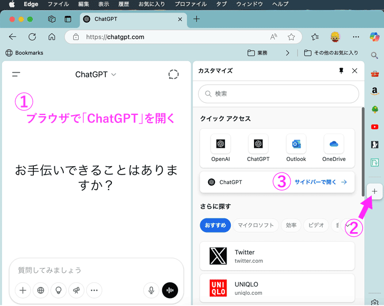The height and width of the screenshot is (306, 384).
Task: Open the green document icon in the sidebar
Action: tap(374, 162)
